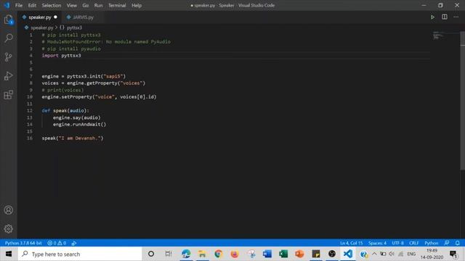This screenshot has width=465, height=261.
Task: Run Python file with play button
Action: [x=433, y=17]
